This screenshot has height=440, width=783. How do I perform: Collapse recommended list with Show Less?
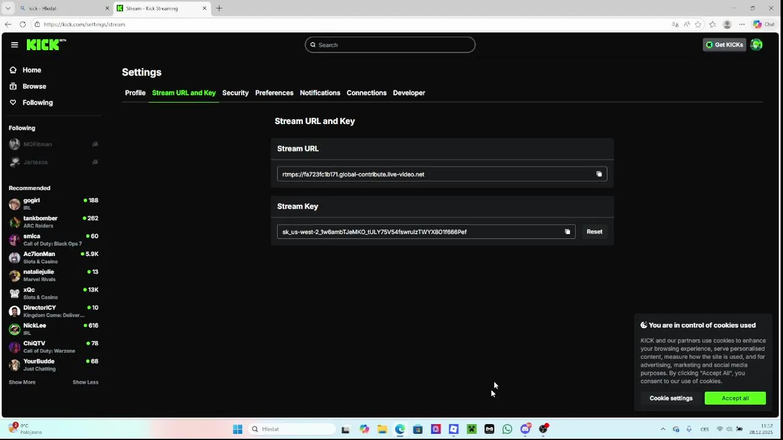tap(86, 382)
